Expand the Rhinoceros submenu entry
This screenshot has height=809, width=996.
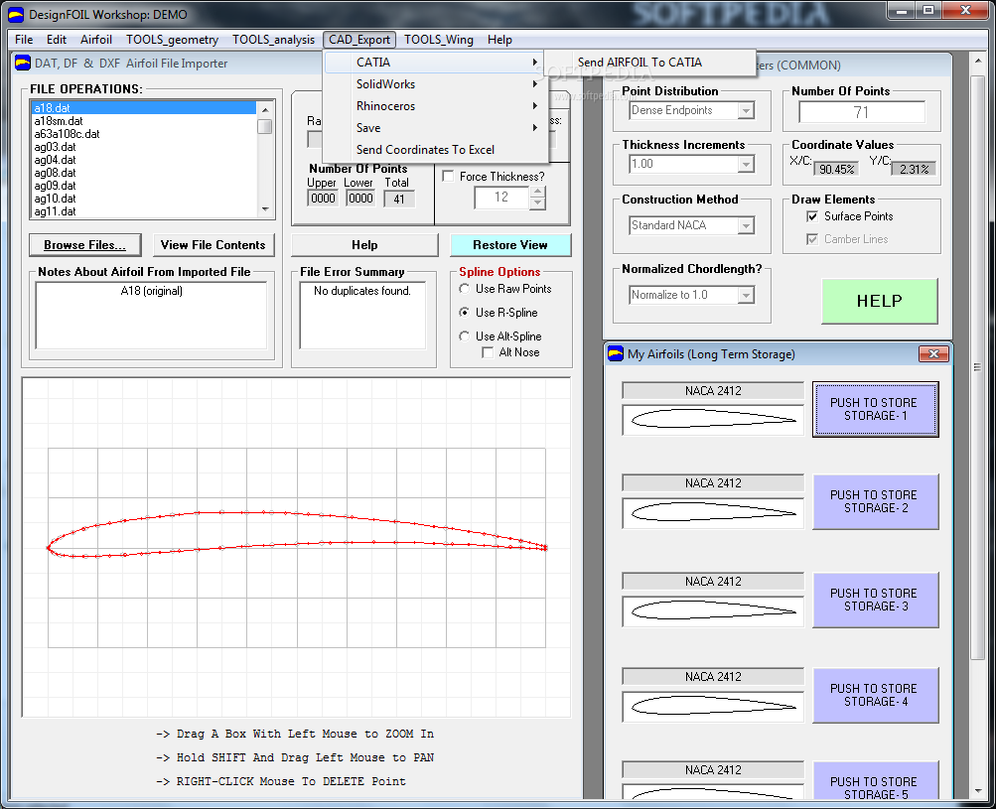coord(435,106)
